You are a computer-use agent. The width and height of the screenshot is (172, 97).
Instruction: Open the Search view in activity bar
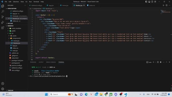coord(3,11)
